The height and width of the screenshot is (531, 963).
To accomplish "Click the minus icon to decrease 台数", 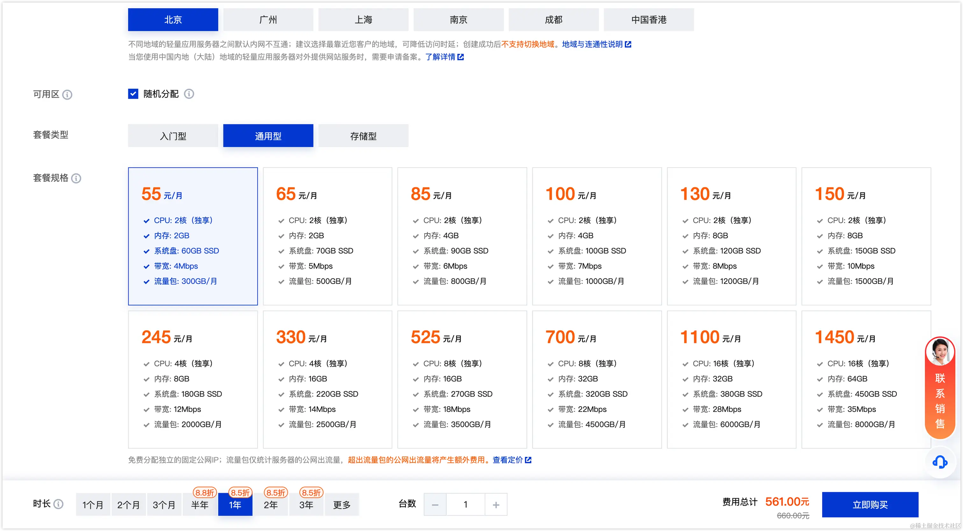I will click(435, 505).
